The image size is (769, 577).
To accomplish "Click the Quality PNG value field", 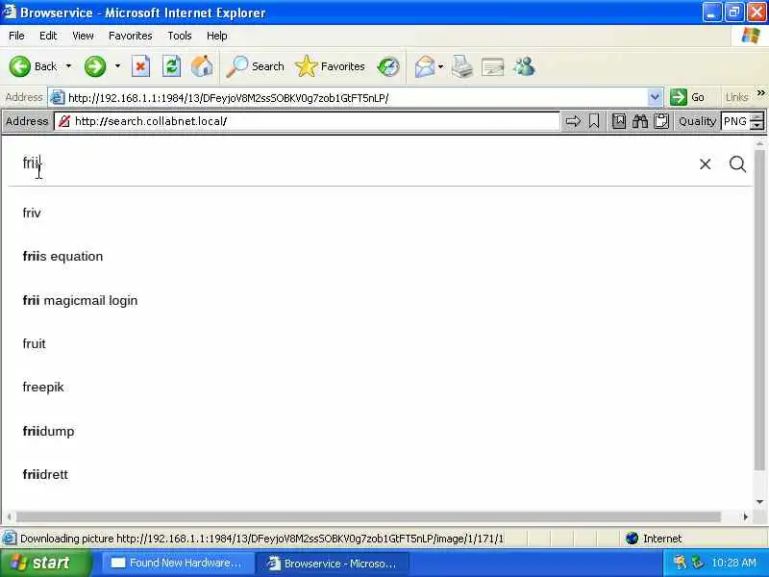I will click(x=735, y=121).
